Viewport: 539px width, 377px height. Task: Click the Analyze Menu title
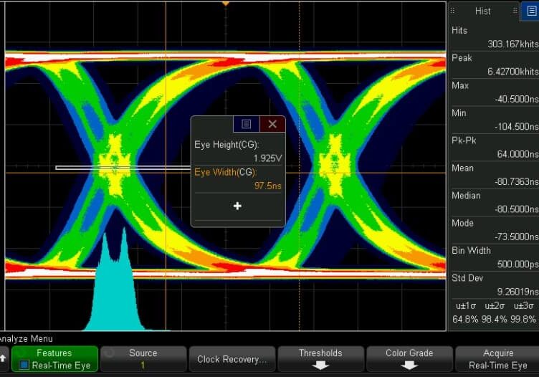point(27,339)
